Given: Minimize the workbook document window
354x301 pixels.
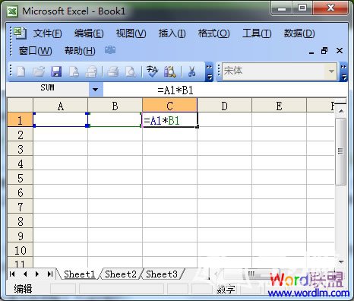Looking at the screenshot, I should click(311, 52).
